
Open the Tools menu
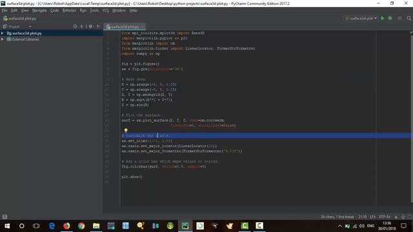click(94, 10)
